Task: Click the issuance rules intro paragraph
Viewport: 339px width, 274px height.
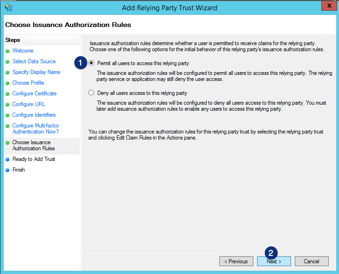Action: [x=207, y=46]
